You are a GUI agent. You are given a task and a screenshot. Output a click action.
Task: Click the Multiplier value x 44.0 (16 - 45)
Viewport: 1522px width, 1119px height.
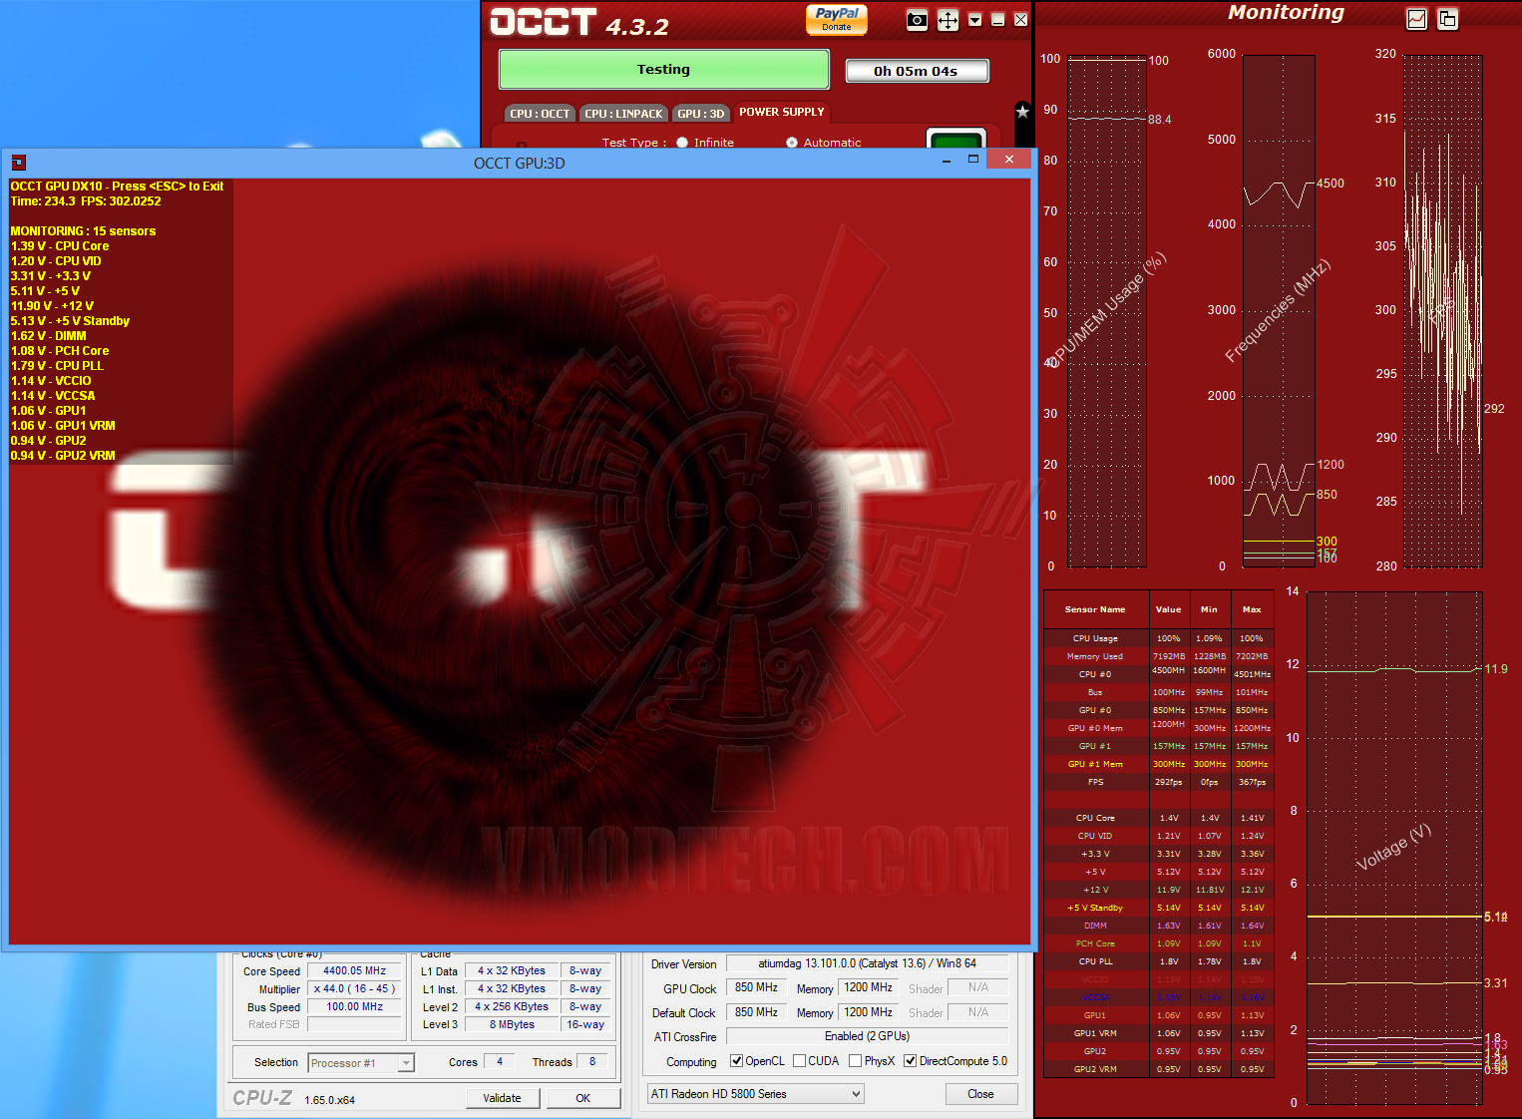click(355, 988)
